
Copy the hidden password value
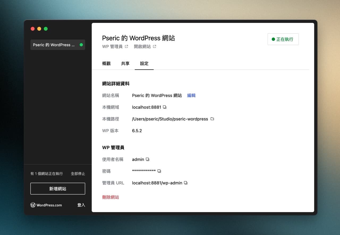[x=159, y=171]
